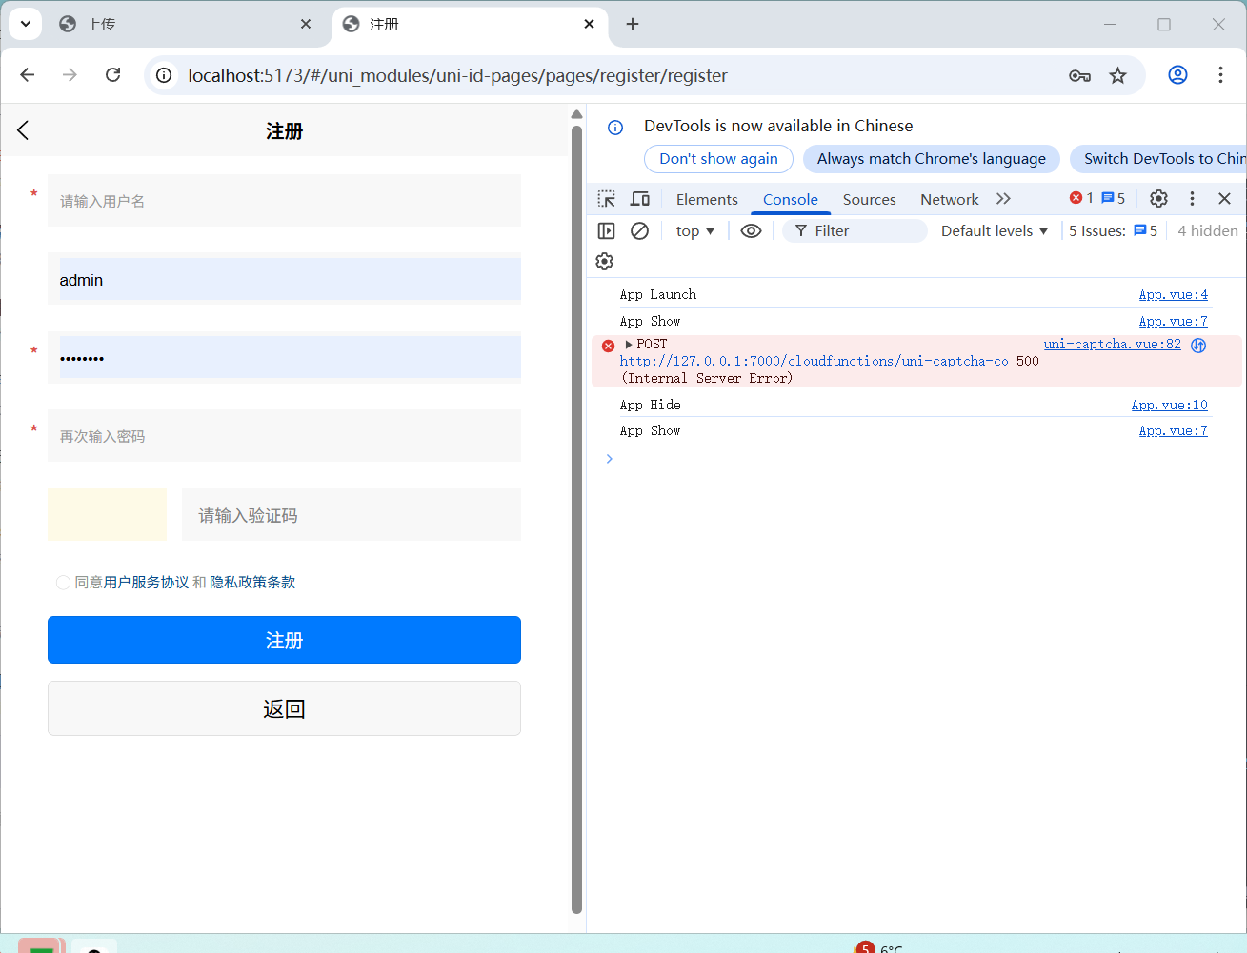Click the blue 注册 register button

(x=284, y=640)
